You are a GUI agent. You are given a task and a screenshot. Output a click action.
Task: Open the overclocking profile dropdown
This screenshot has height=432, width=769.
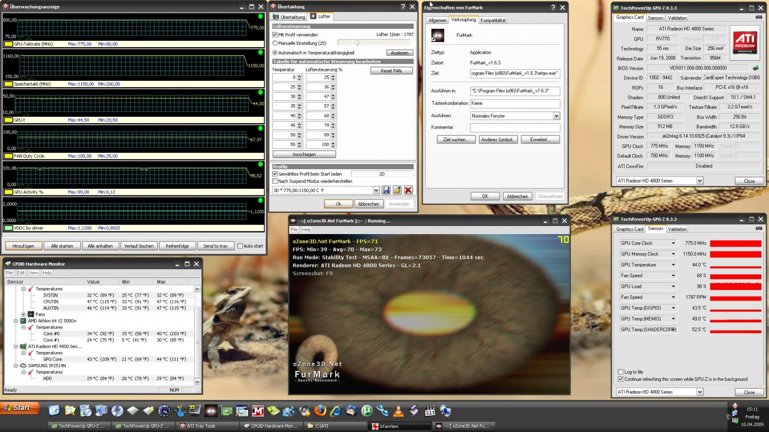coord(376,190)
